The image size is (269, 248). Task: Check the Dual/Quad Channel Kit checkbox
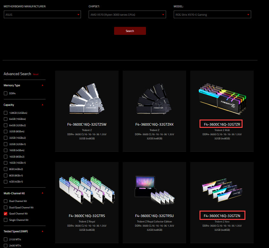pos(5,207)
